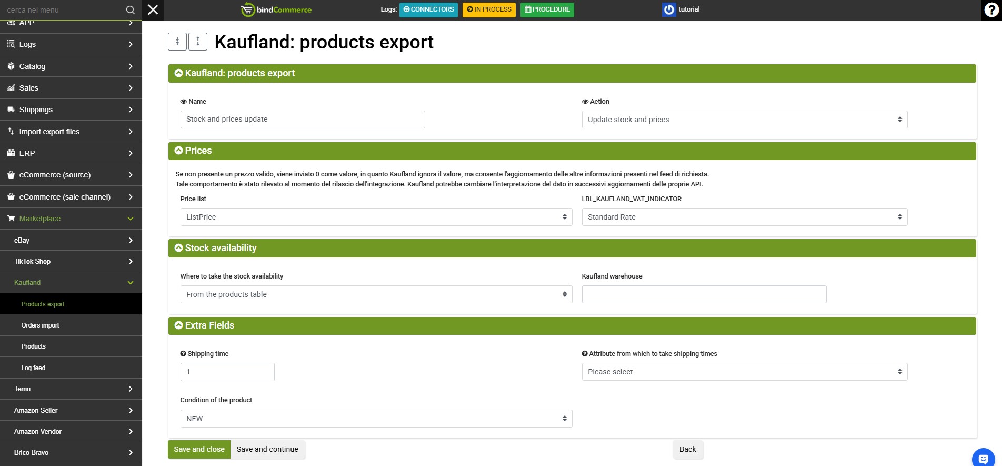1002x466 pixels.
Task: Focus the Shipping time input field
Action: pos(227,372)
